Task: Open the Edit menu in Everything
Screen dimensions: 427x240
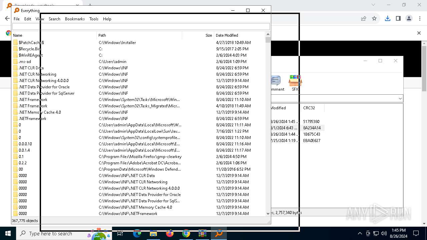Action: click(x=28, y=19)
